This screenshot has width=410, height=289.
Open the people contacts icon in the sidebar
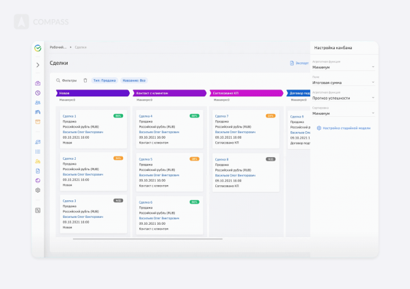(38, 102)
